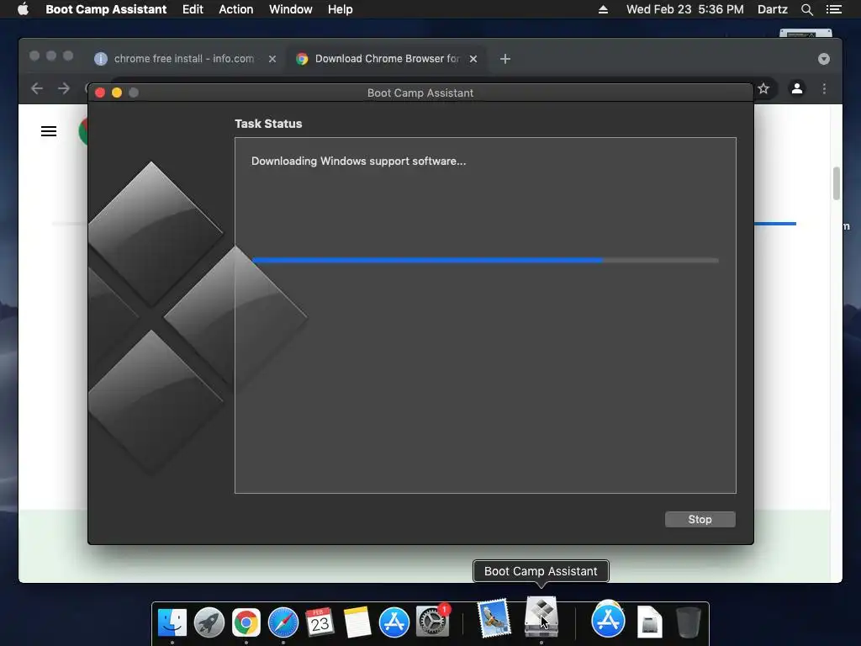Click Downloading Windows support software text
This screenshot has width=861, height=646.
point(358,161)
